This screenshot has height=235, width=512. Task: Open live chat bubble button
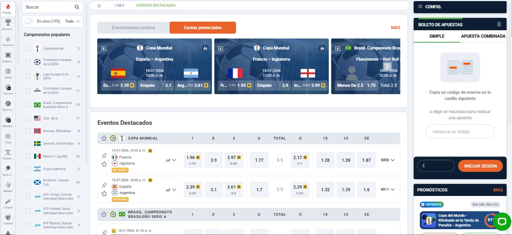click(502, 221)
